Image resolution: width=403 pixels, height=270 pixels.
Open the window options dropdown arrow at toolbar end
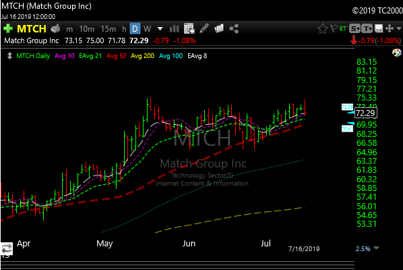click(399, 28)
